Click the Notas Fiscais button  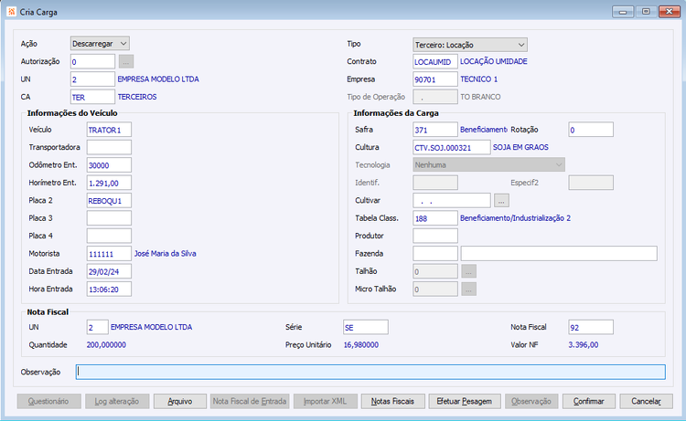pyautogui.click(x=393, y=401)
